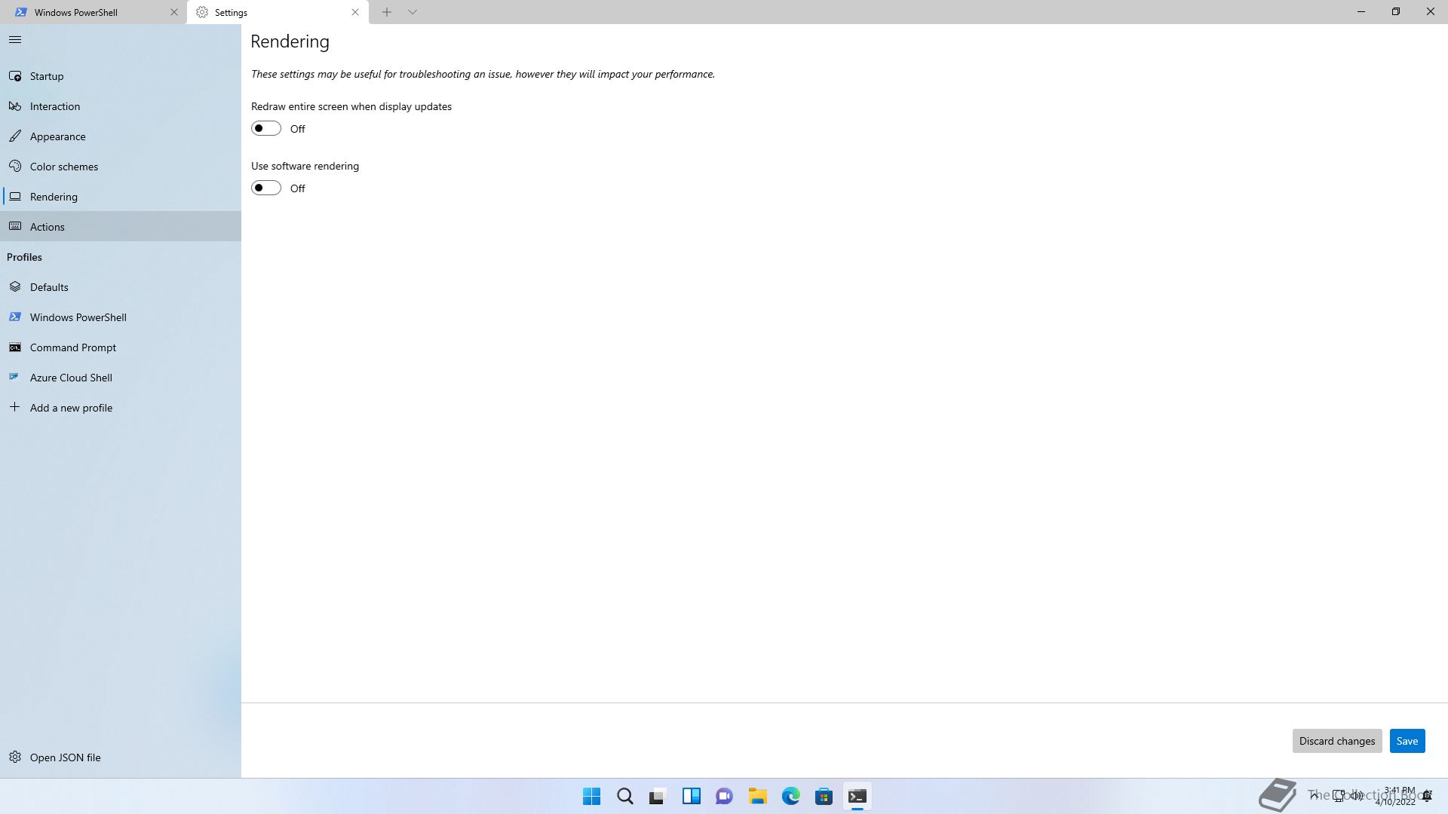Select the Command Prompt profile

point(73,347)
